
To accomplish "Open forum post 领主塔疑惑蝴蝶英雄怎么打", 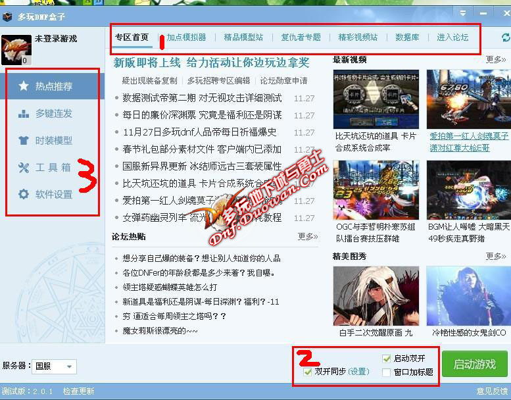I will point(170,287).
